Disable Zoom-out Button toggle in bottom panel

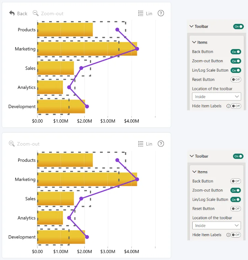click(236, 191)
